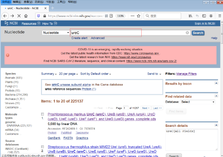Open a new tab with plus icon

pos(52,8)
